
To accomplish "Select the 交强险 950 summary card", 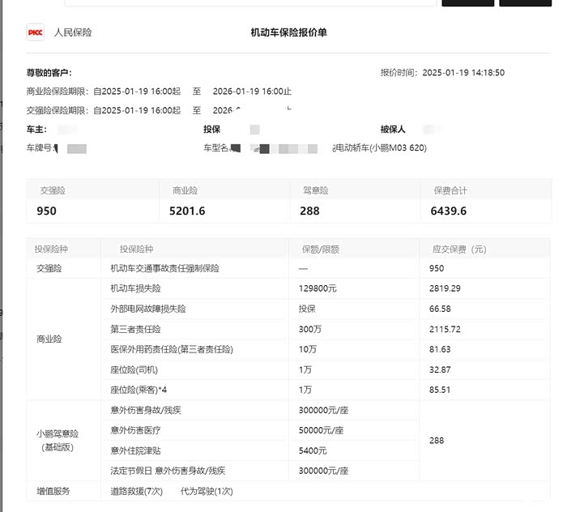I will click(x=93, y=201).
